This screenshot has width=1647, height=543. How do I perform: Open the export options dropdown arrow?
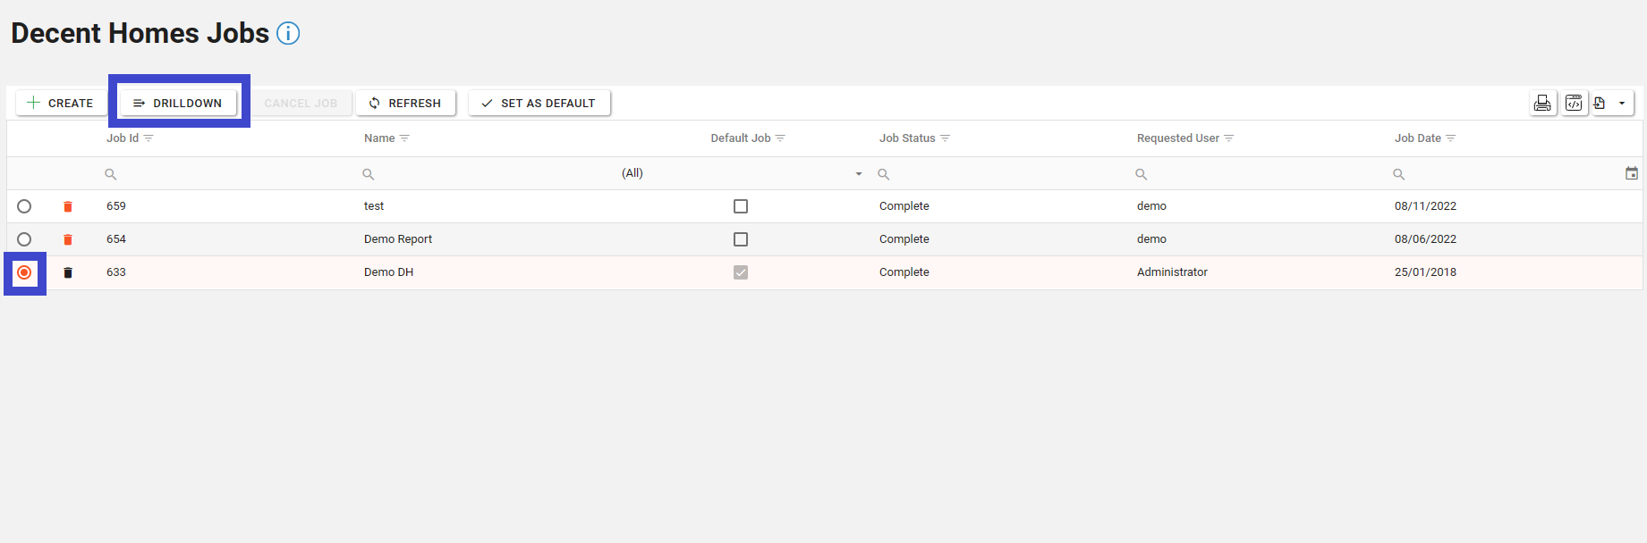pos(1622,103)
